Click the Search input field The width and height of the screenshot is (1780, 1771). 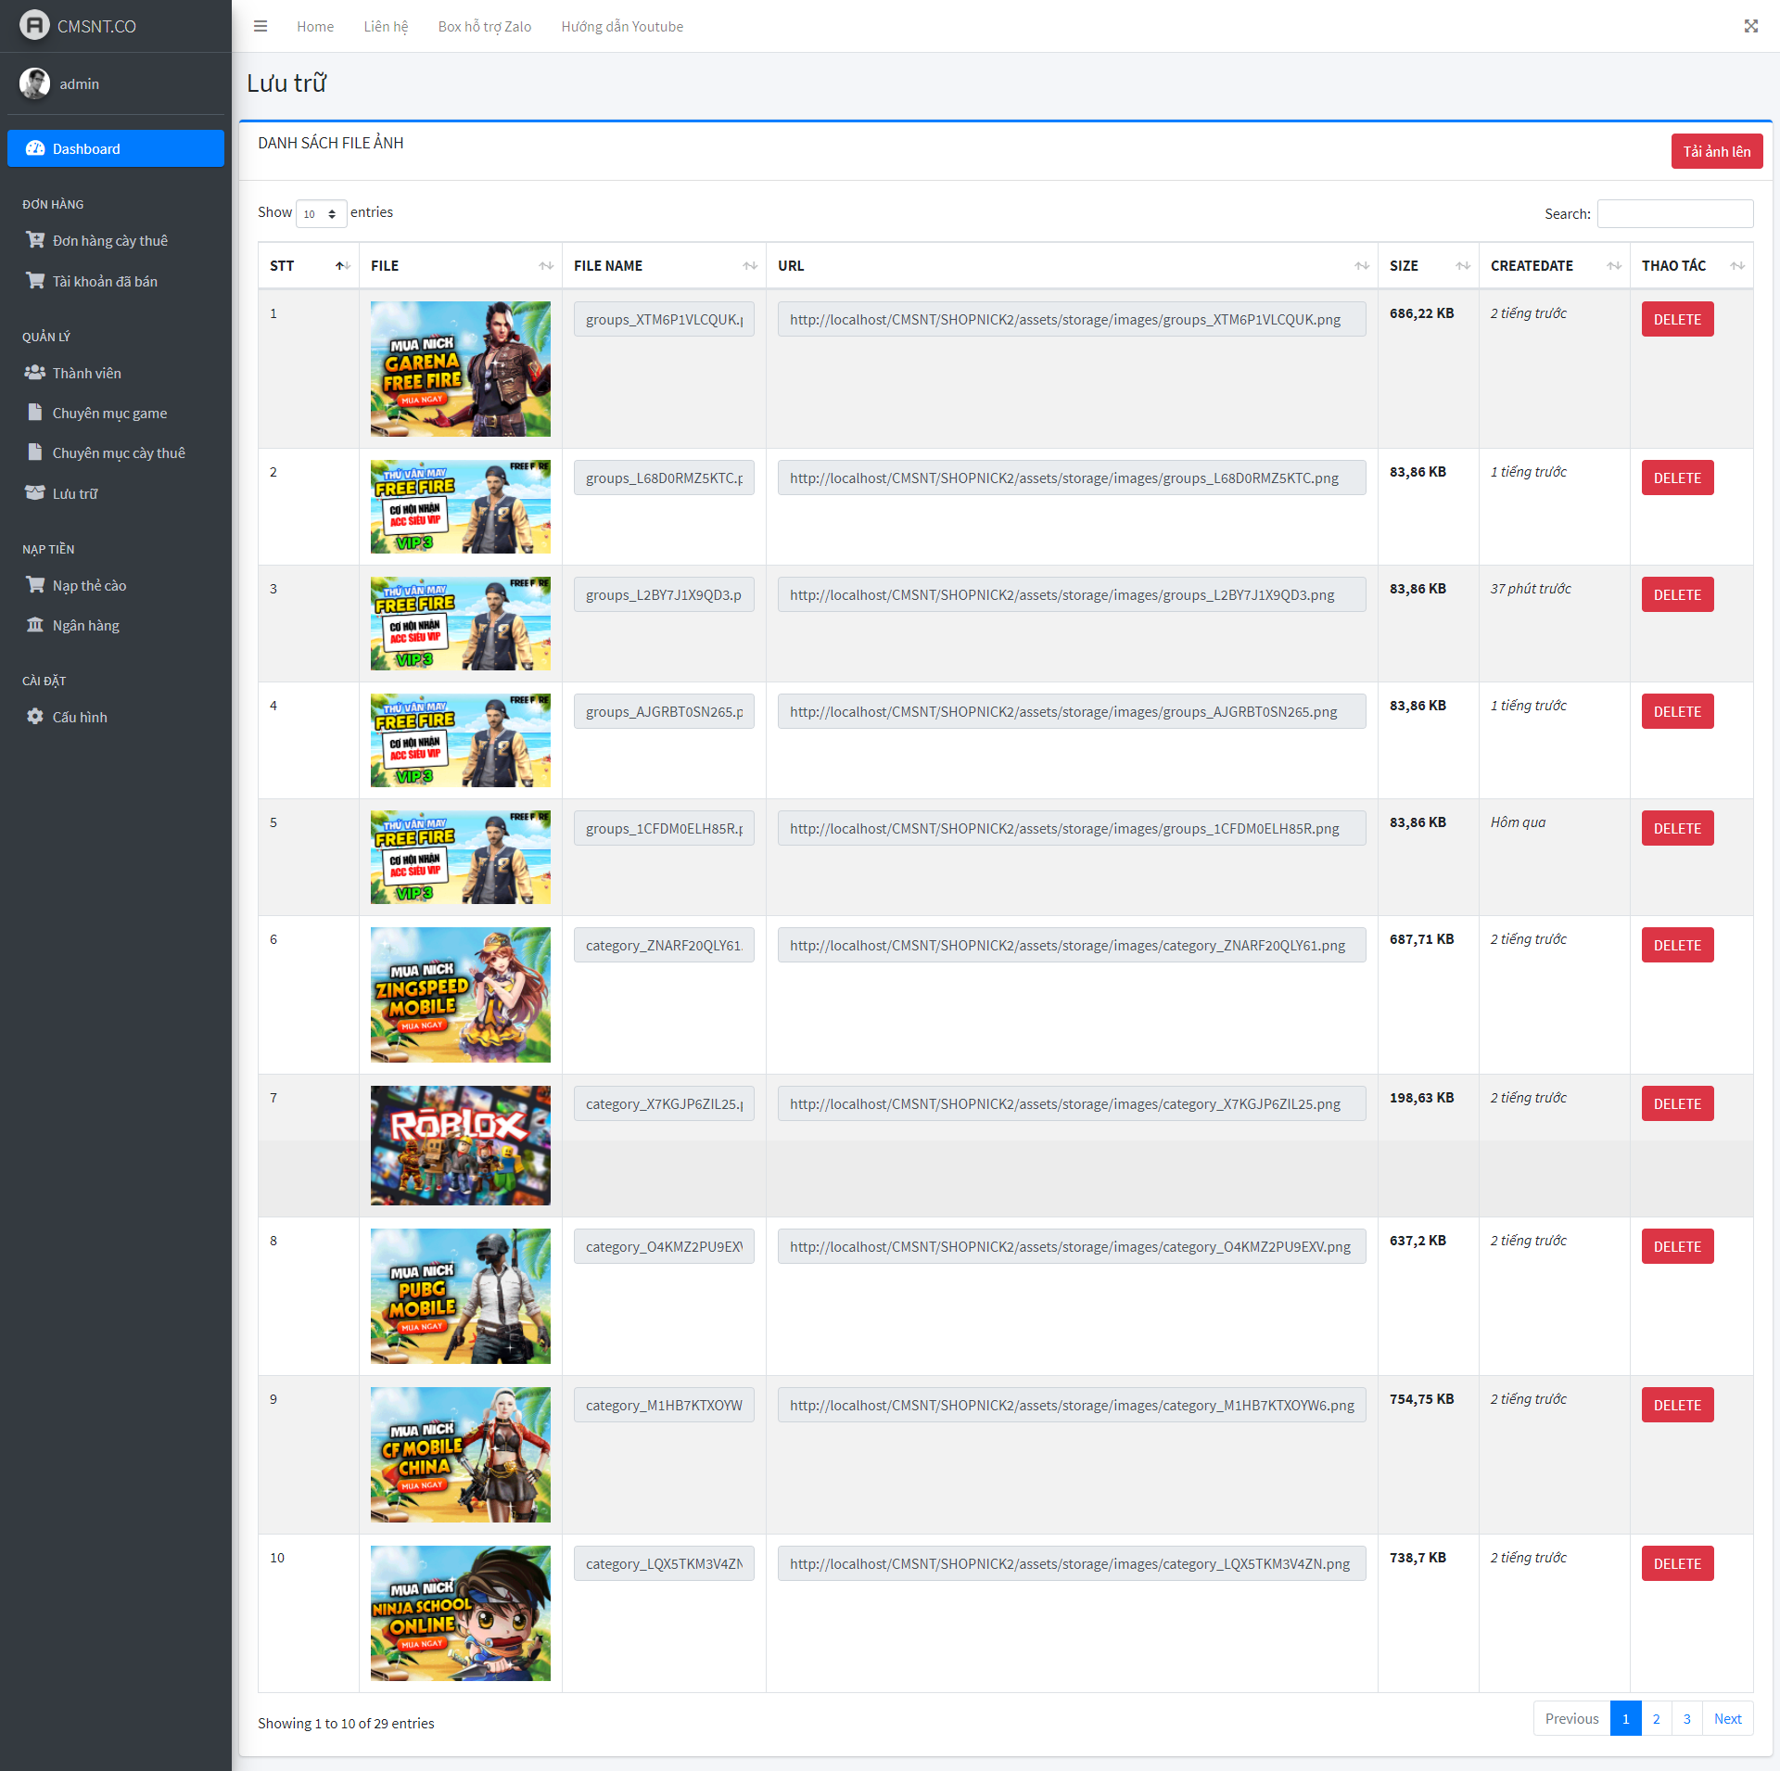(x=1674, y=213)
